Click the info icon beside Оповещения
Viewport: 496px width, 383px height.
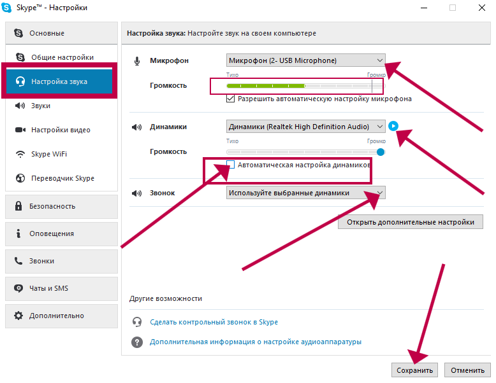tap(18, 233)
